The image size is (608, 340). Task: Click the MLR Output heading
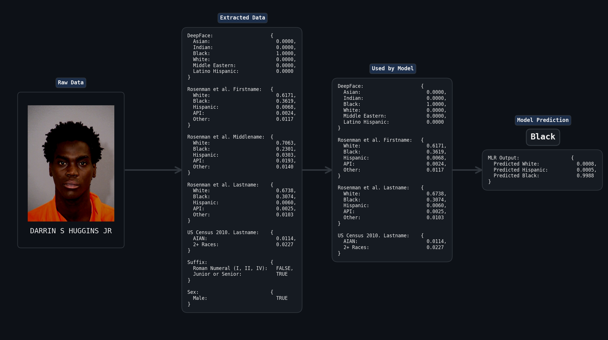coord(503,158)
